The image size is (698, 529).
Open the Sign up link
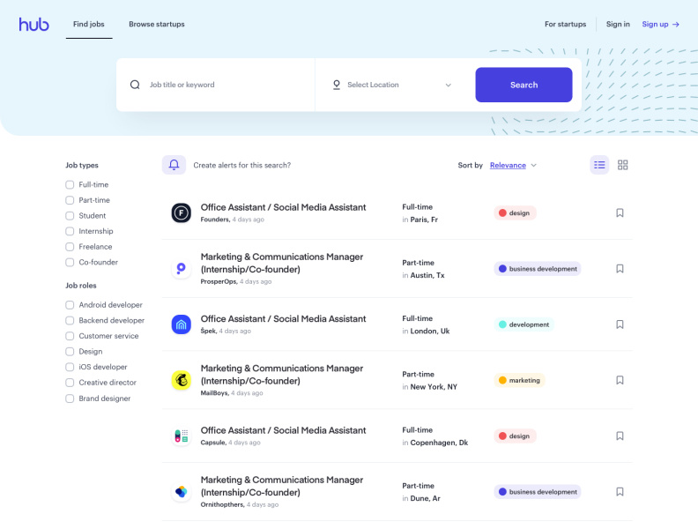(x=660, y=25)
